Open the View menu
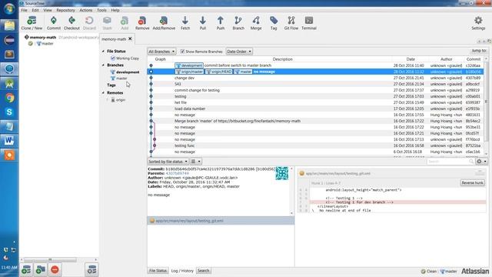This screenshot has width=492, height=277. (x=48, y=10)
